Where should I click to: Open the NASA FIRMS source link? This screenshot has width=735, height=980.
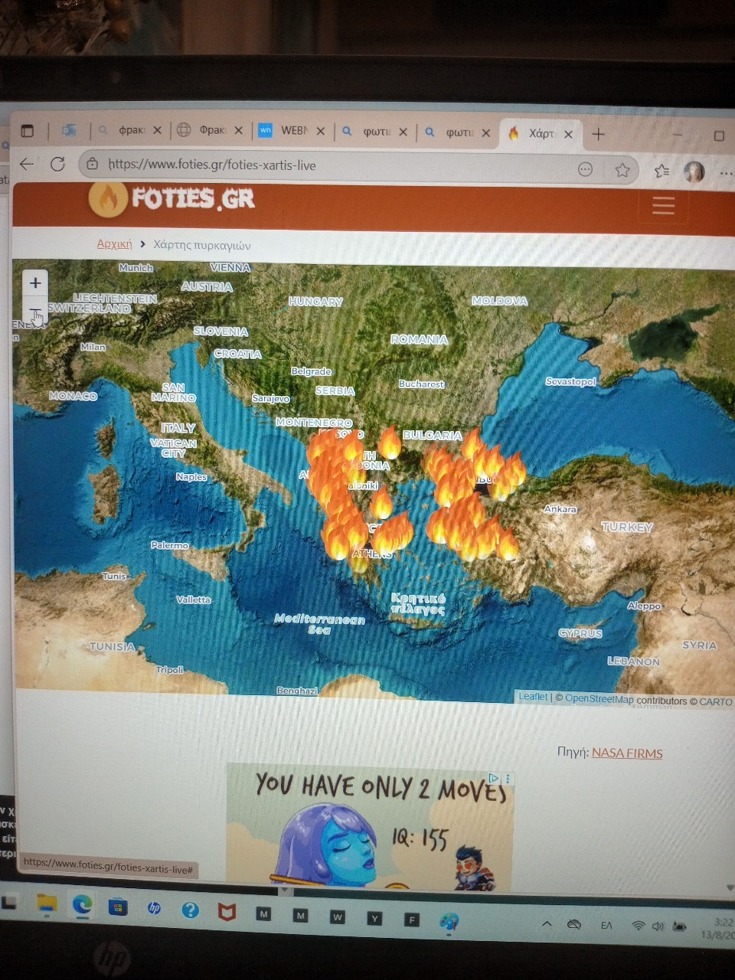pos(627,753)
